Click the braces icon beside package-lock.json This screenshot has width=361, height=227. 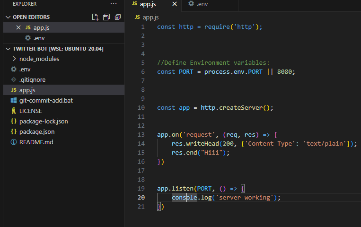click(x=14, y=121)
